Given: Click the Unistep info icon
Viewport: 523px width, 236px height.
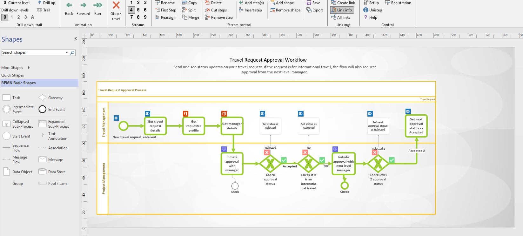Looking at the screenshot, I should 365,10.
